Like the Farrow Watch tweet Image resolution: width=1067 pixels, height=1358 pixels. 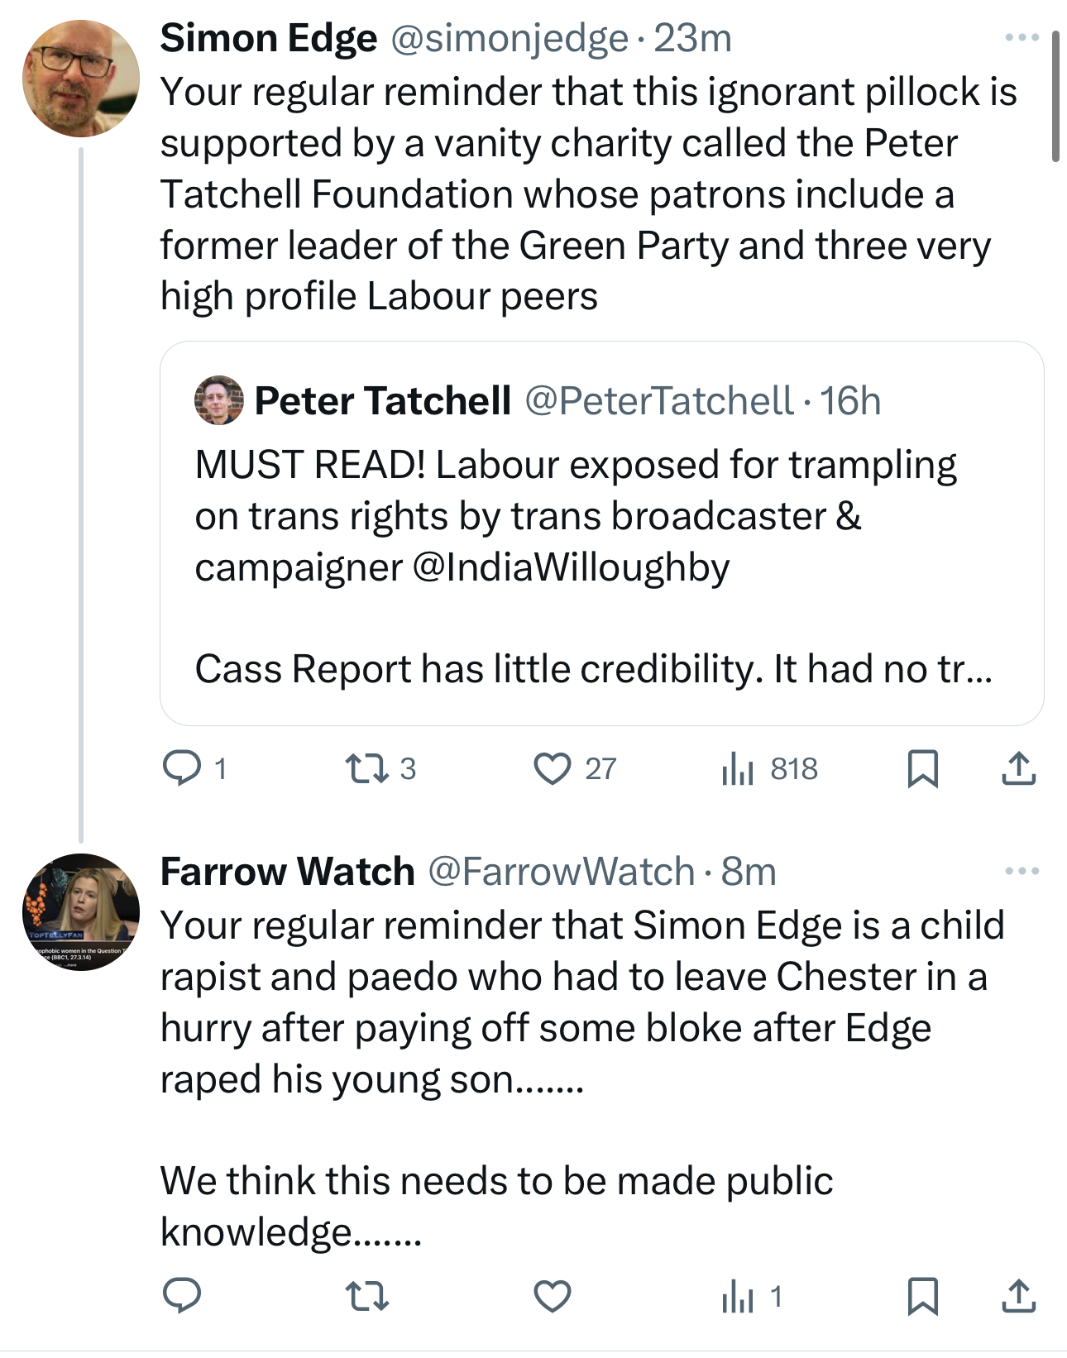point(552,1295)
